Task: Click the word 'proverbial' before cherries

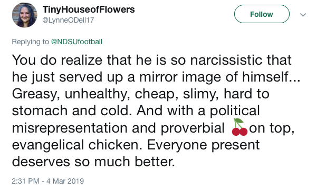Action: point(193,128)
